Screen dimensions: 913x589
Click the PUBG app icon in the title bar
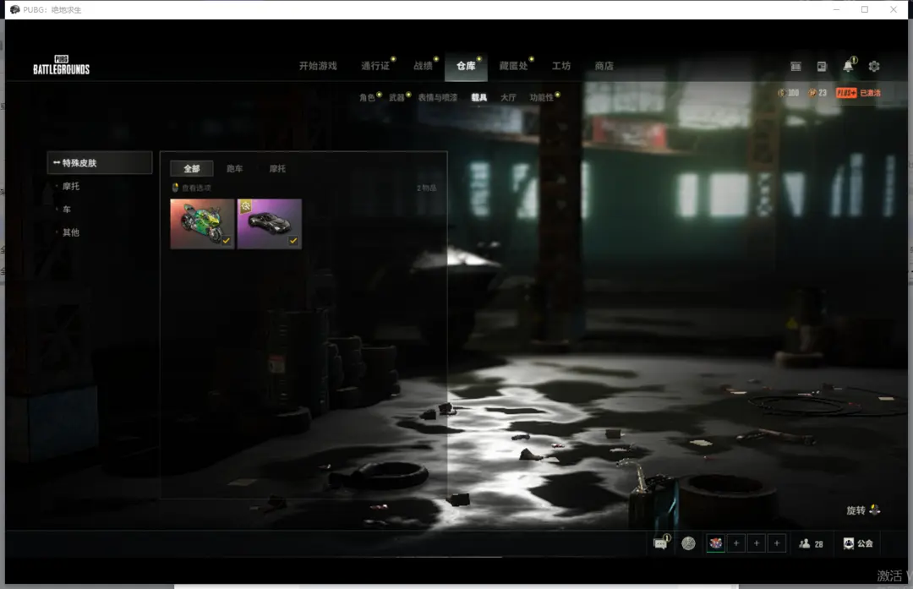14,9
